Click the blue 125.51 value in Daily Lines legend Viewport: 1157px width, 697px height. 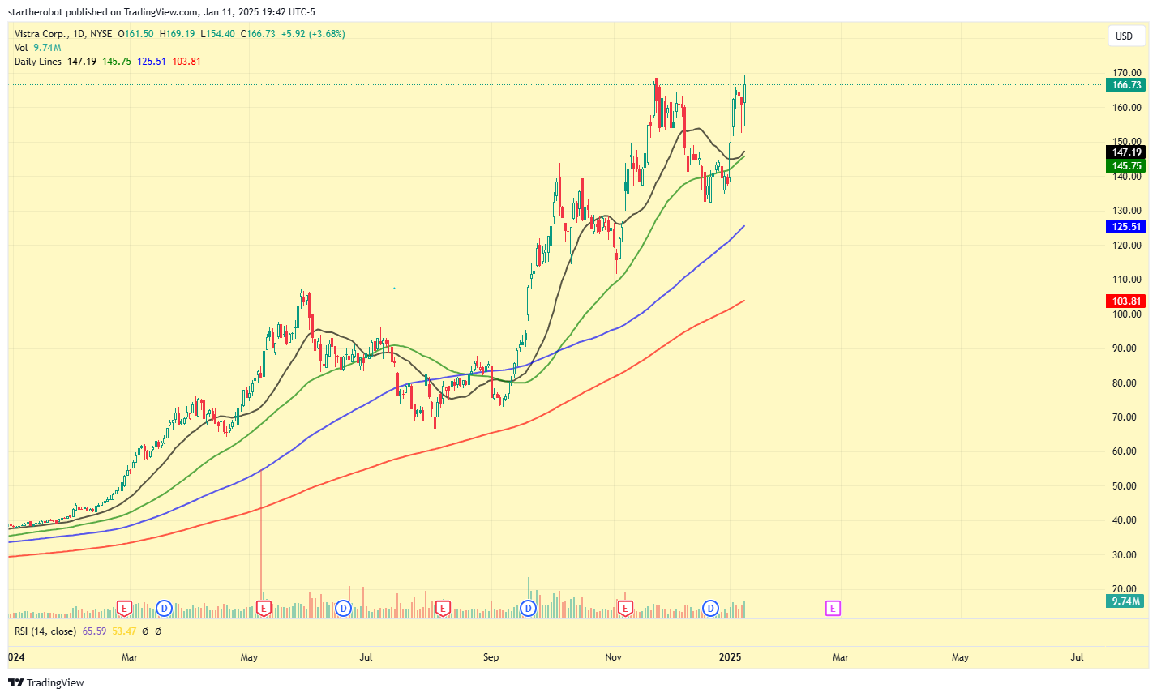[x=152, y=62]
